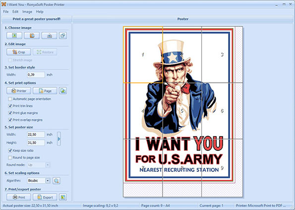This screenshot has width=295, height=210.
Task: Enable Automatic page orientation checkbox
Action: point(10,99)
